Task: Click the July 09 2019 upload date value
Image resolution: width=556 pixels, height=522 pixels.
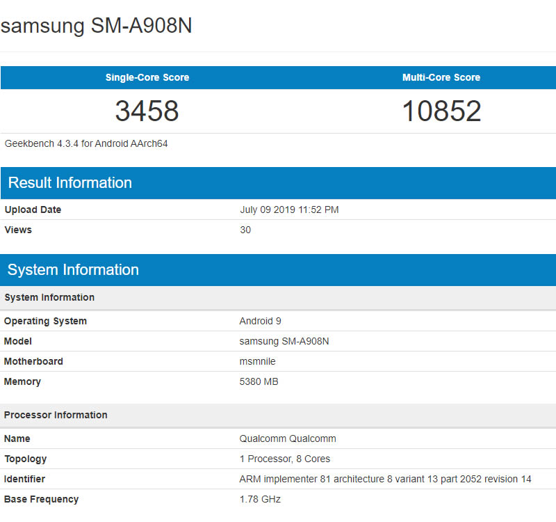Action: [x=289, y=209]
